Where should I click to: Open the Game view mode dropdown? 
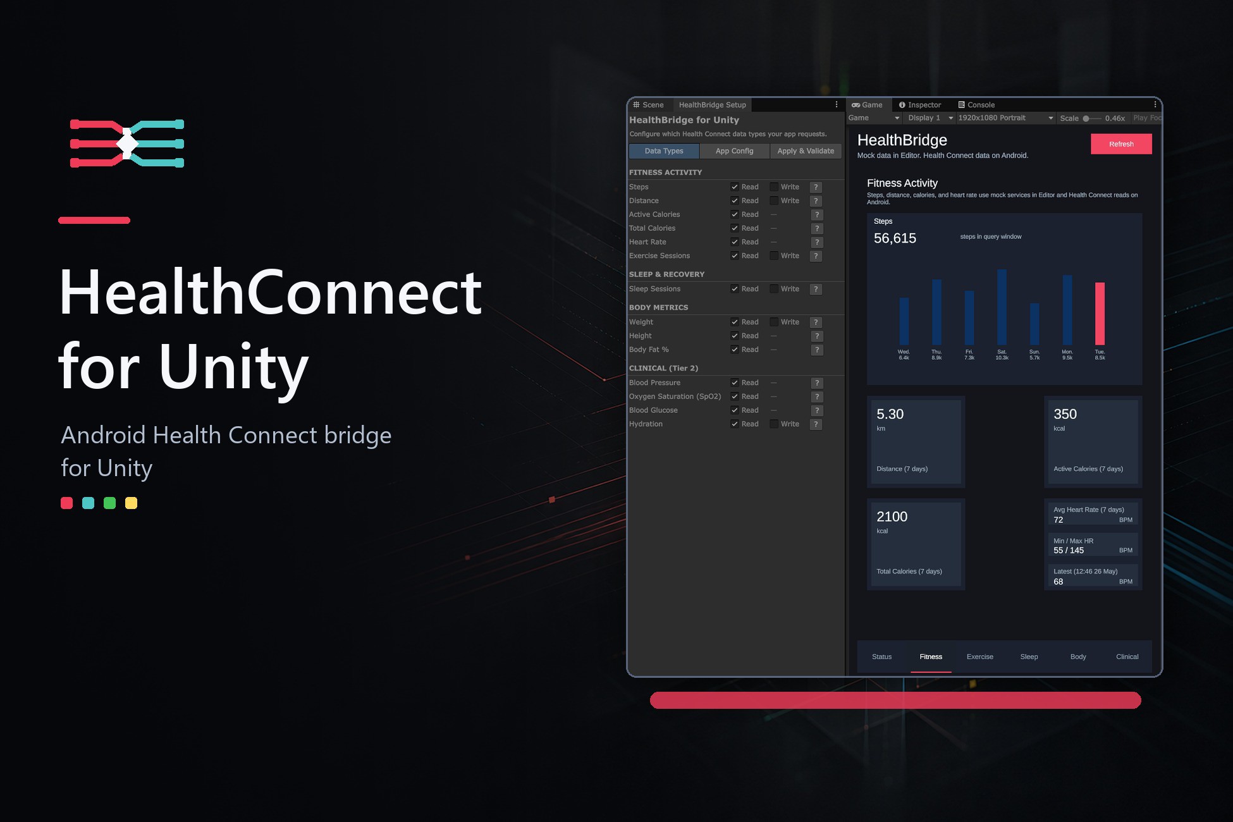(x=874, y=118)
